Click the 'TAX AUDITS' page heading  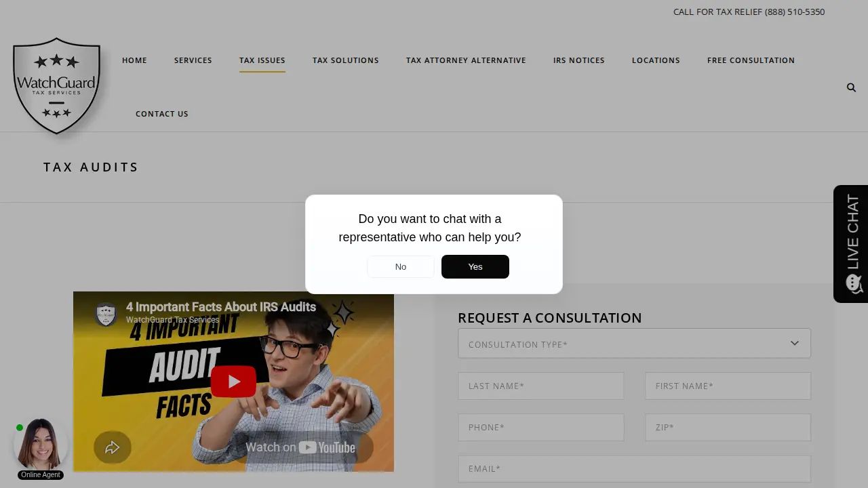91,167
